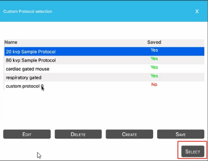Close the Custom Protocol selection dialog
208x161 pixels.
coord(197,11)
